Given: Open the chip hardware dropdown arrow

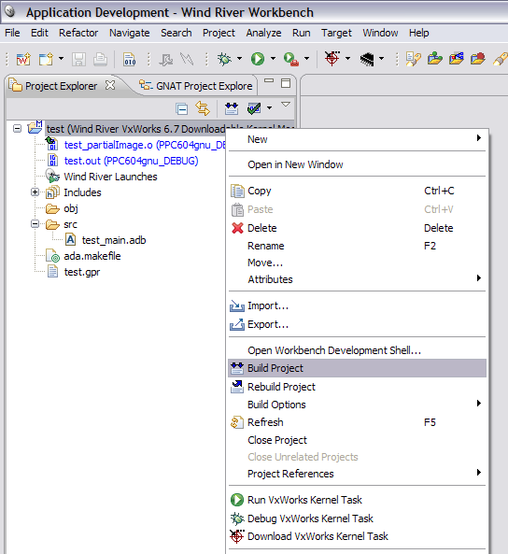Looking at the screenshot, I should pos(381,58).
